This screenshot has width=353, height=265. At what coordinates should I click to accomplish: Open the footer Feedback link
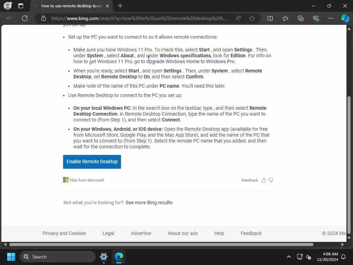[251, 233]
